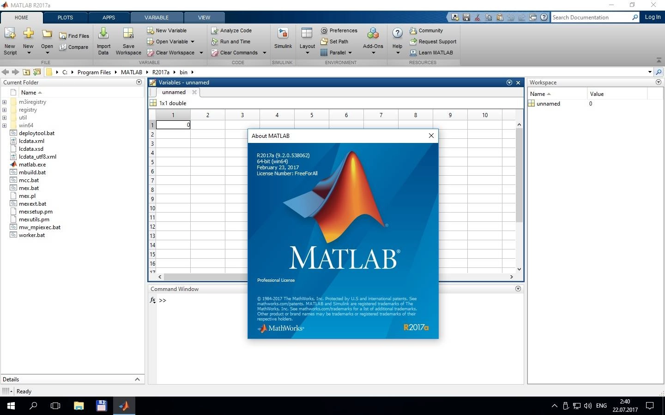Click Learn MATLAB
The image size is (665, 415).
(x=431, y=53)
